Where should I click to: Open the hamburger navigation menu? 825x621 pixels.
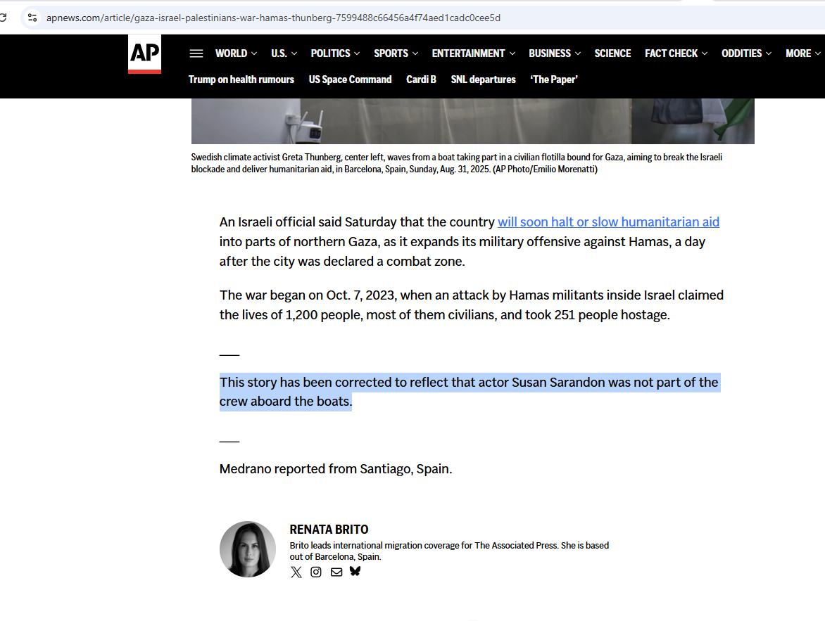(196, 53)
